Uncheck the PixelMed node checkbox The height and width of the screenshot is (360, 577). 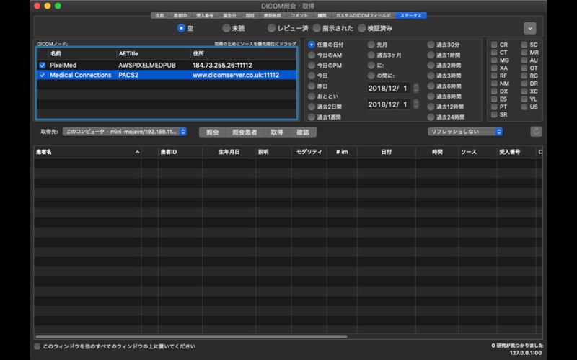pos(43,65)
